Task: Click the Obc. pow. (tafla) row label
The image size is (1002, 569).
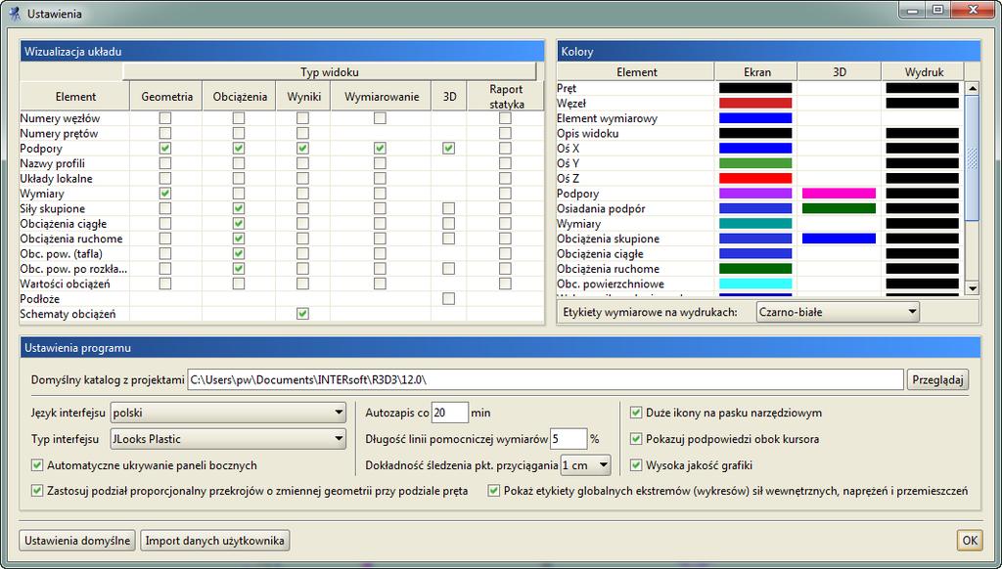Action: tap(62, 253)
